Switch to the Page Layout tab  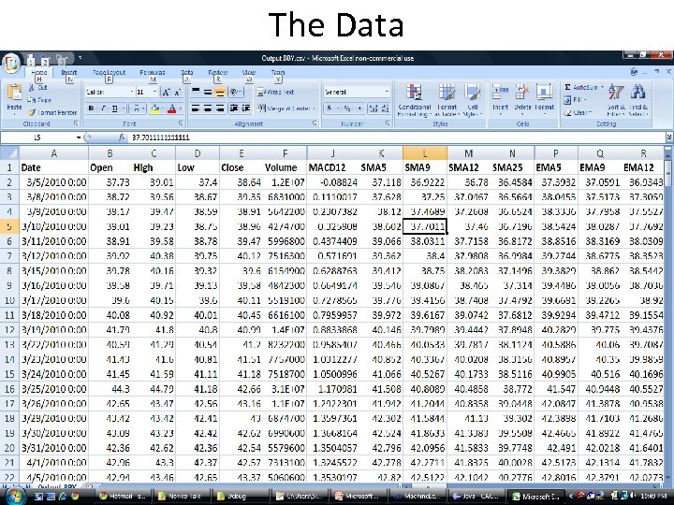[x=110, y=73]
